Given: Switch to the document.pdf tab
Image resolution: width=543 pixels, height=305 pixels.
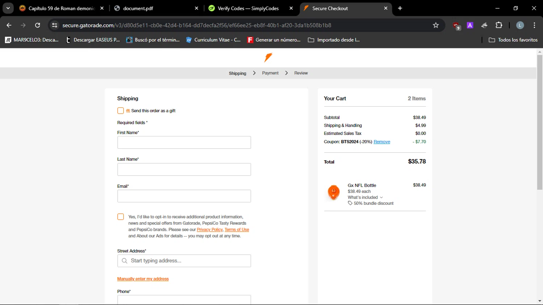Looking at the screenshot, I should (156, 8).
